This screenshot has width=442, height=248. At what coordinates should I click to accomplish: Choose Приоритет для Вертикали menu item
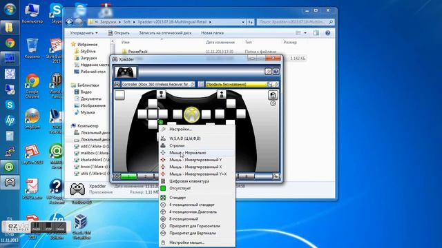point(197,233)
